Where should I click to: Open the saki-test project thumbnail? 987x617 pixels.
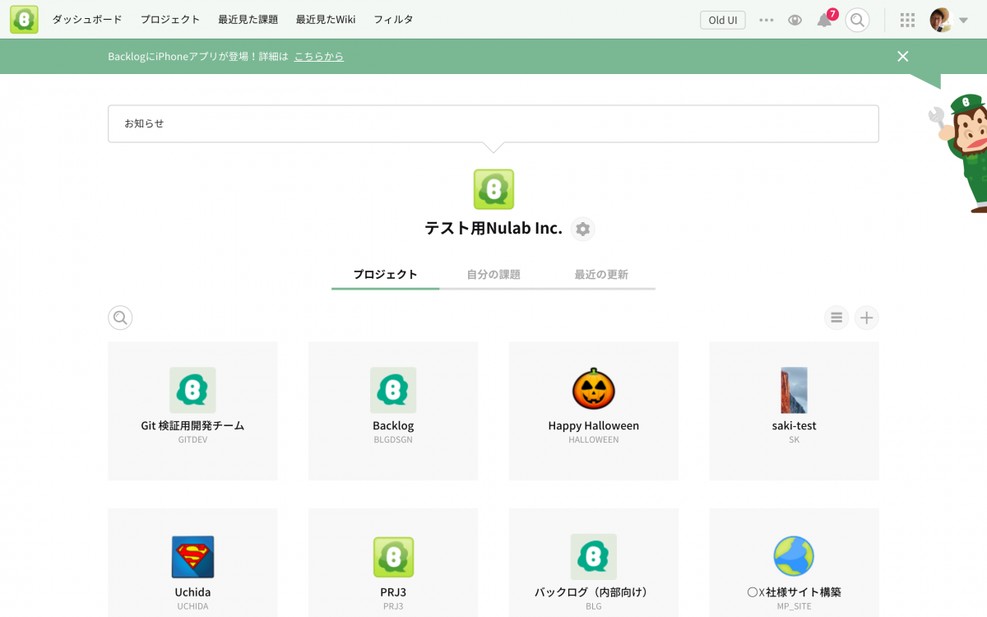[794, 390]
